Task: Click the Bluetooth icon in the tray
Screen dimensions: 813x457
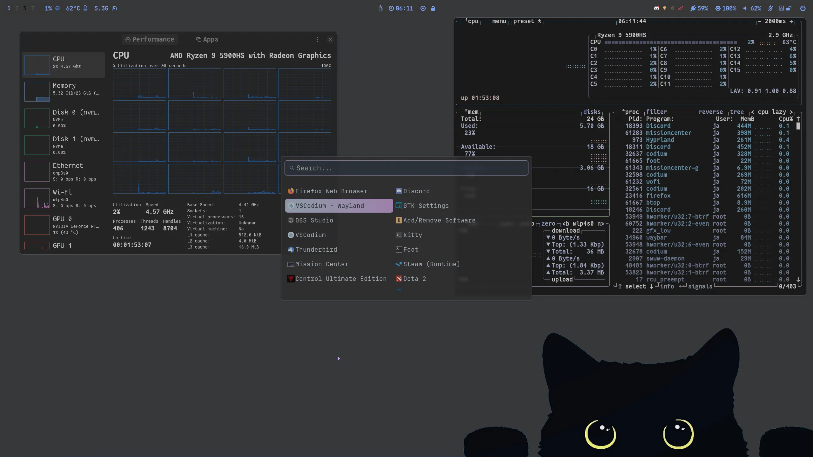Action: [672, 9]
